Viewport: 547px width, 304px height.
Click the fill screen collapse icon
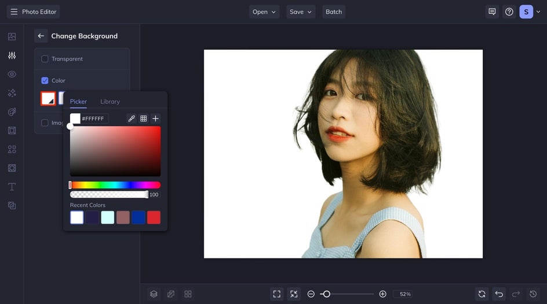(x=294, y=294)
